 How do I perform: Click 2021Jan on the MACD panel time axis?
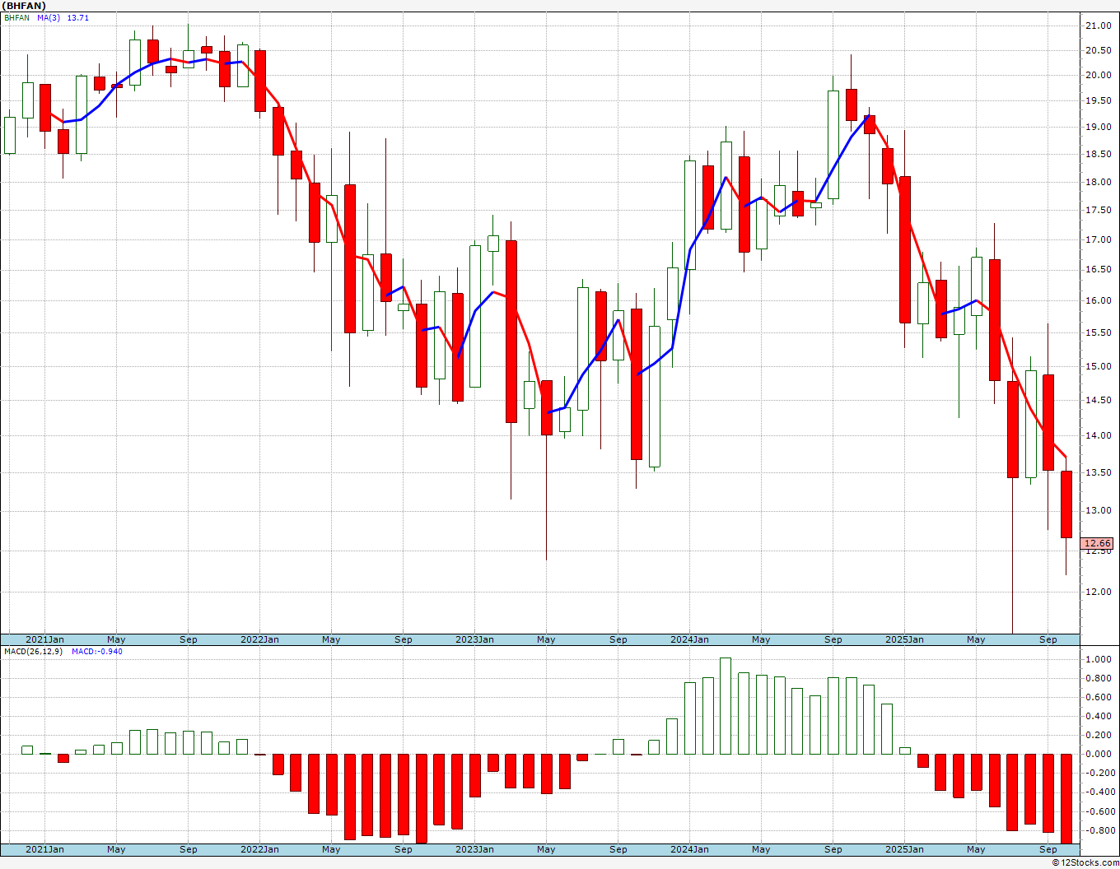pos(44,849)
